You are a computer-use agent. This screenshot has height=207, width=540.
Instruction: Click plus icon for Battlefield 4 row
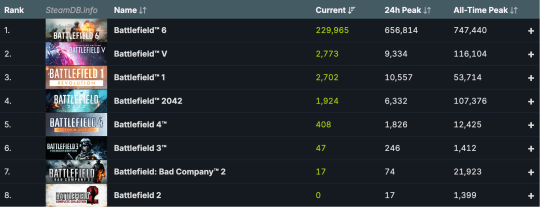click(530, 124)
